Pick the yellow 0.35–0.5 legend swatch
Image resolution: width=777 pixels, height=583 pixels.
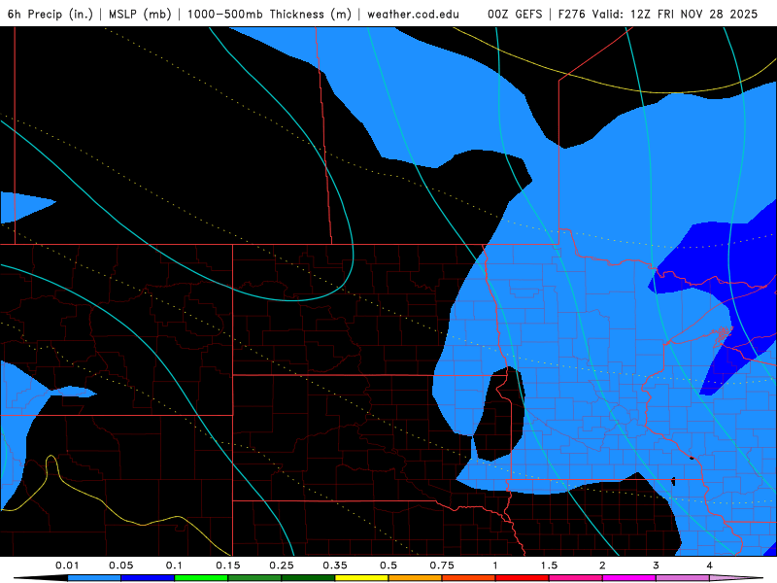coord(361,578)
